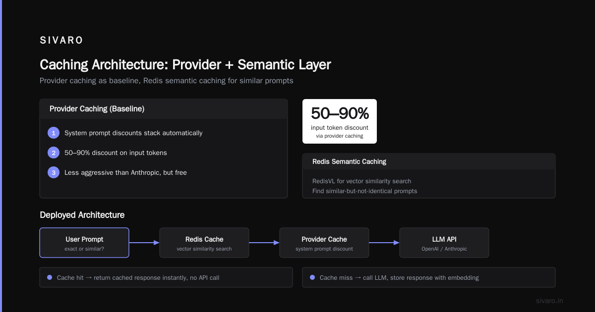Click the Deployed Architecture heading
This screenshot has width=595, height=312.
82,215
